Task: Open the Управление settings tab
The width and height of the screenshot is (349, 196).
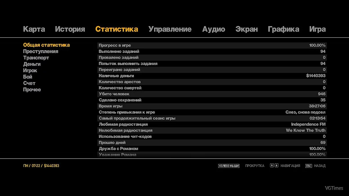Action: [170, 29]
